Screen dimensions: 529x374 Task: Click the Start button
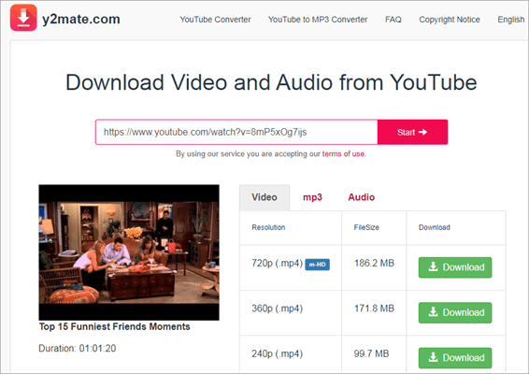click(412, 132)
